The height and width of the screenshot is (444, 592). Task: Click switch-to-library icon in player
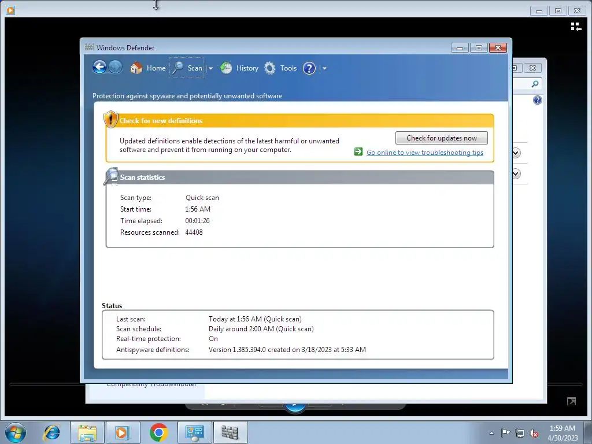point(576,27)
